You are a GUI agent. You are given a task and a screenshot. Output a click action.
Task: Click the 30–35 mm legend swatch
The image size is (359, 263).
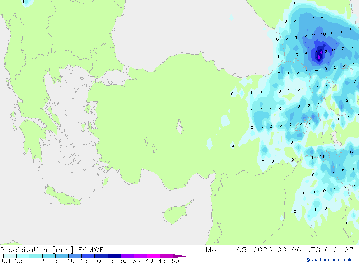coord(127,256)
